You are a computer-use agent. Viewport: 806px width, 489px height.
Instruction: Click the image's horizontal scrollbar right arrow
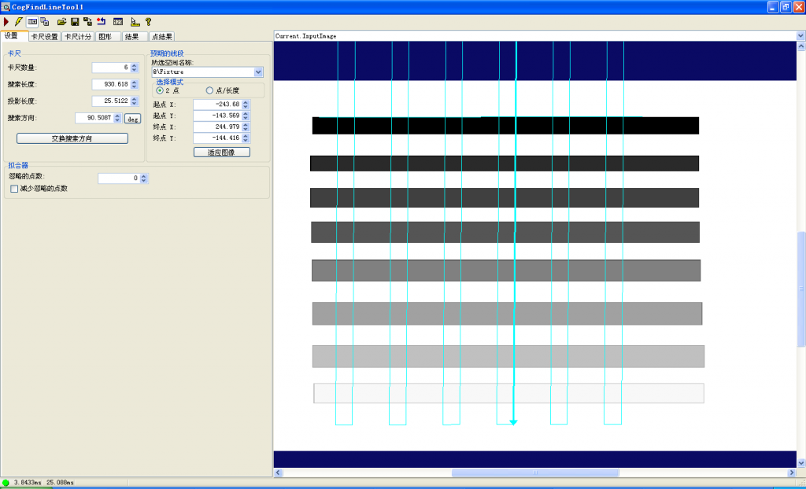pyautogui.click(x=792, y=472)
